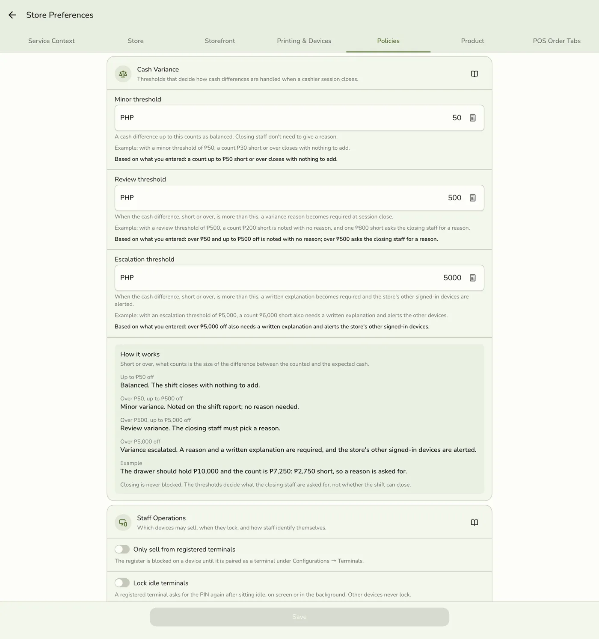Click 'Over ₱5,000 off' label

140,441
